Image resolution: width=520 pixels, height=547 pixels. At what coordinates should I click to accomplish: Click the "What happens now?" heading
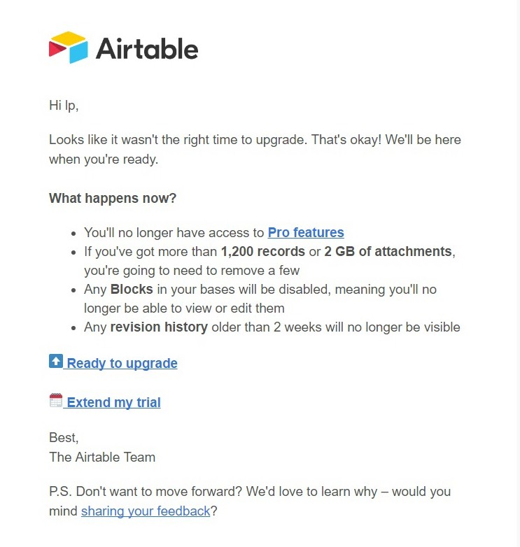(113, 199)
